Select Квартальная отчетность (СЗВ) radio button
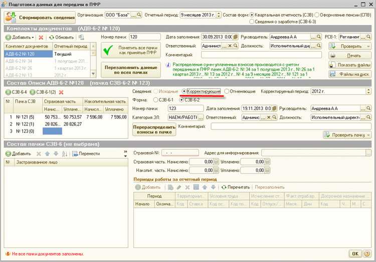 pos(251,15)
